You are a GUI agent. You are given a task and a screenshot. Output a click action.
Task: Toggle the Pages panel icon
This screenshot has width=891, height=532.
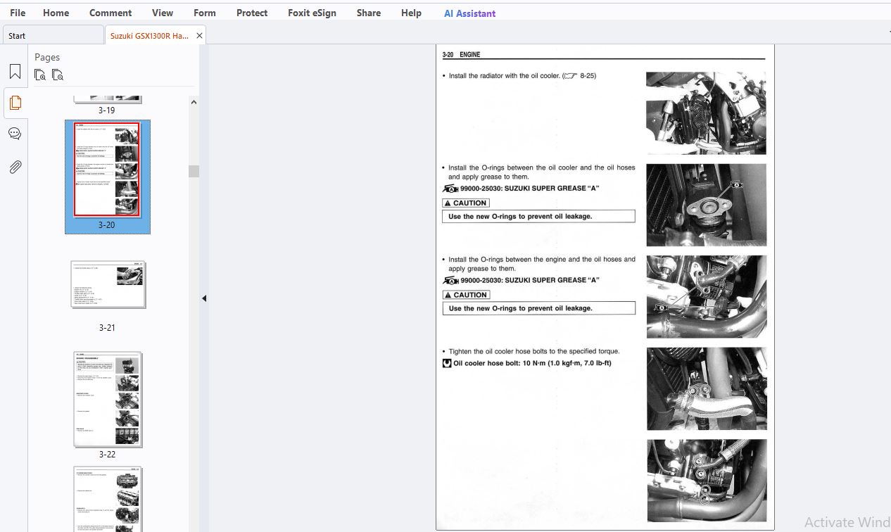(x=15, y=103)
